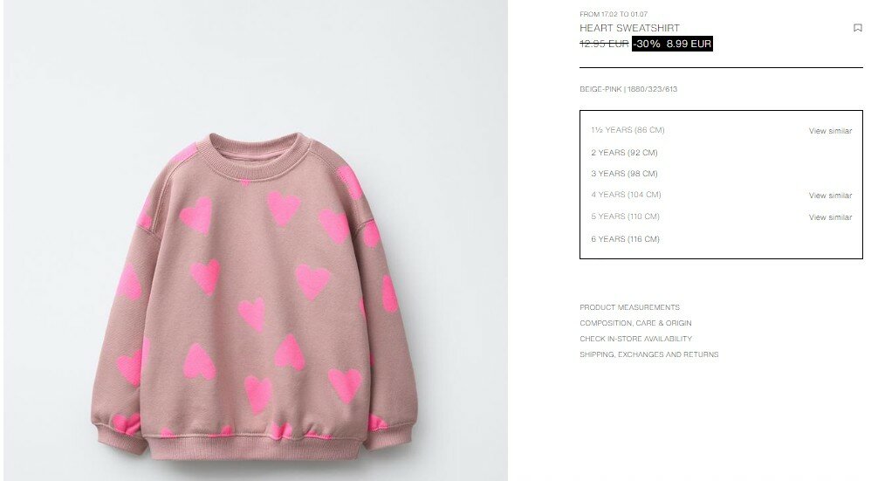The image size is (878, 481).
Task: View similar for 1½ years size
Action: [830, 131]
